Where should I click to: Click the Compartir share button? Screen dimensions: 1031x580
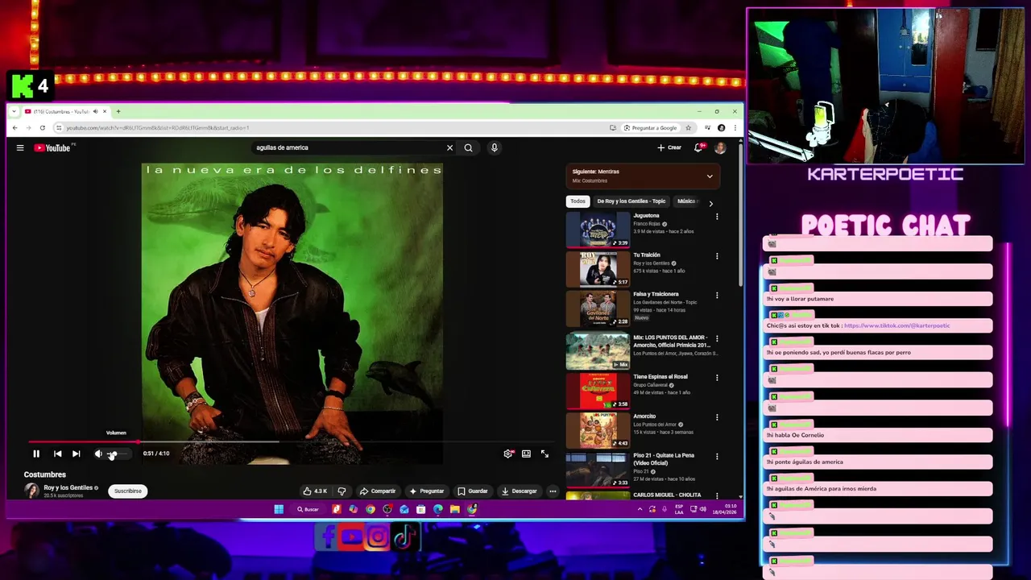pos(378,491)
